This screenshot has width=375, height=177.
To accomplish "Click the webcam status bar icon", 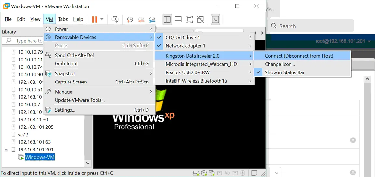I will (x=227, y=173).
